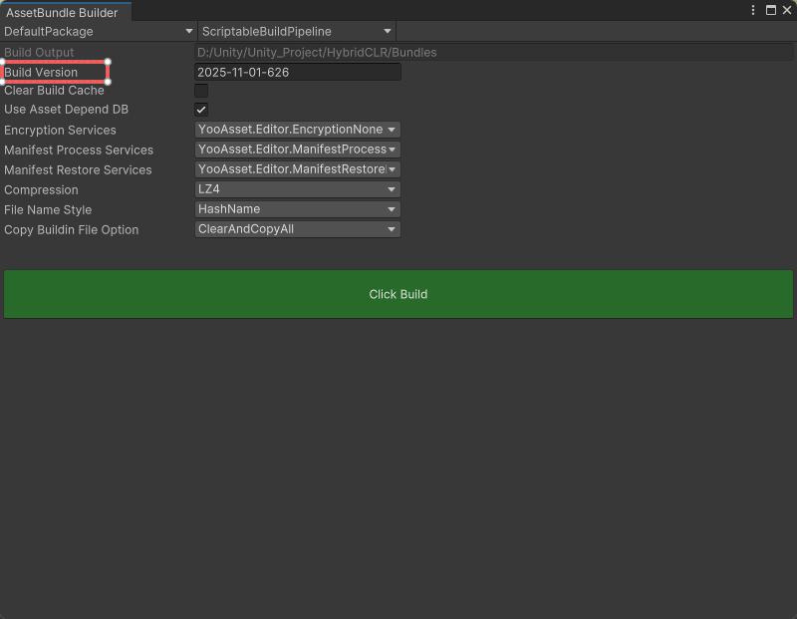The height and width of the screenshot is (619, 797).
Task: Close the AssetBundle Builder window
Action: point(787,10)
